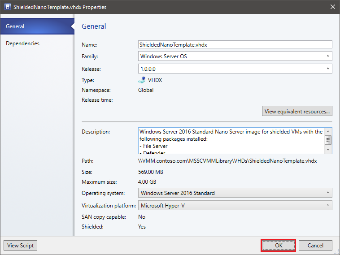Close the Properties dialog window

click(x=332, y=7)
